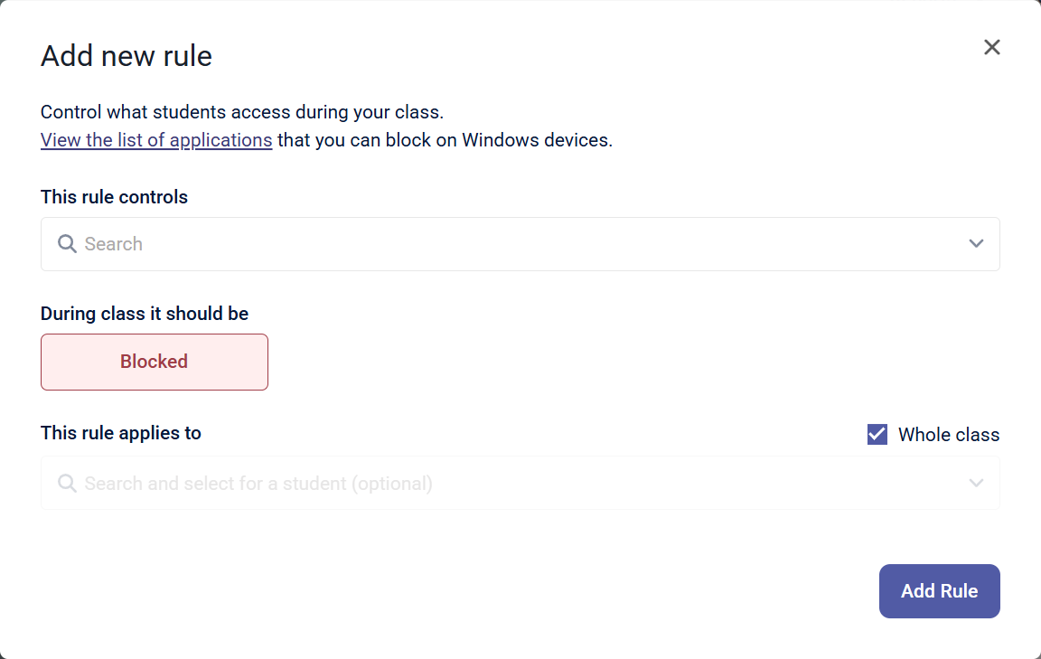
Task: Uncheck the Whole class checkbox
Action: [877, 435]
